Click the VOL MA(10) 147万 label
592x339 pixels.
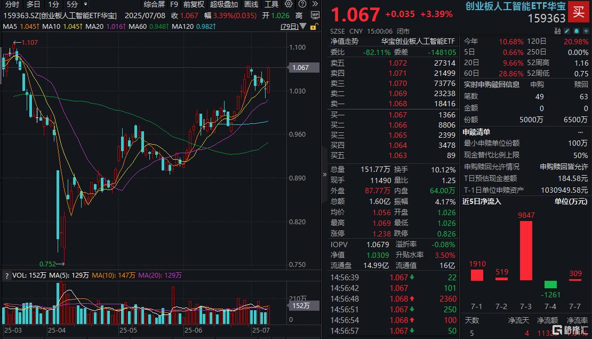click(x=114, y=275)
